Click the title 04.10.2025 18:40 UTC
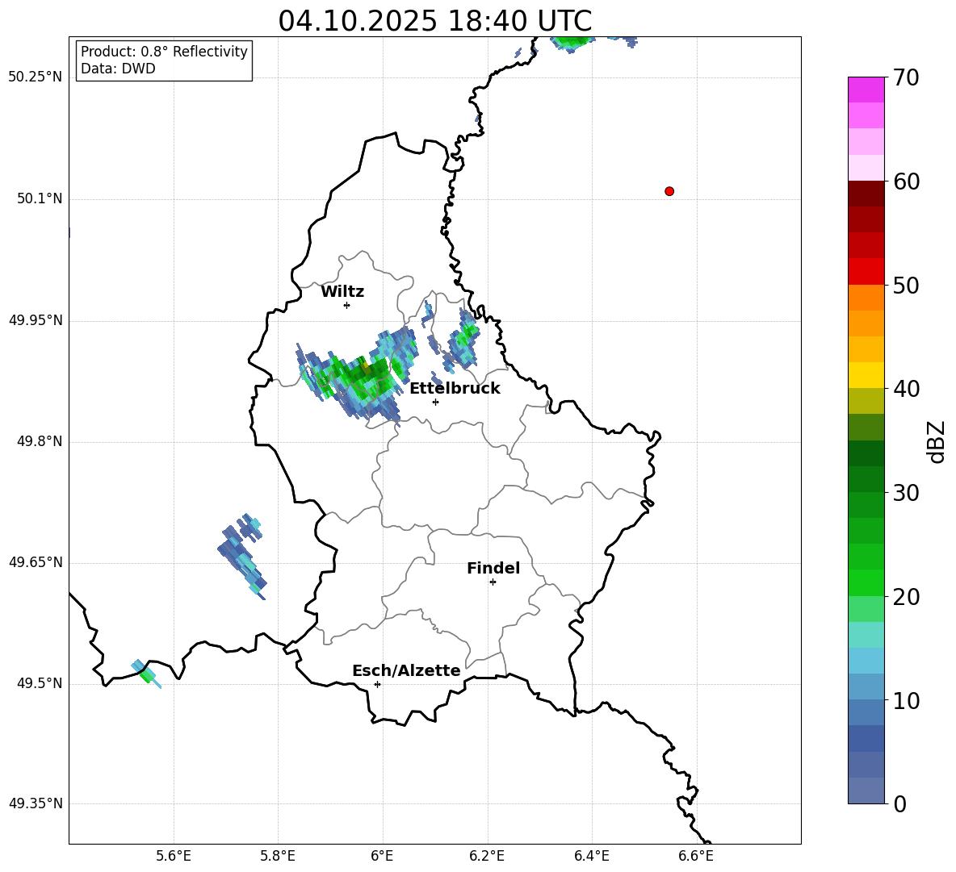 pos(434,21)
